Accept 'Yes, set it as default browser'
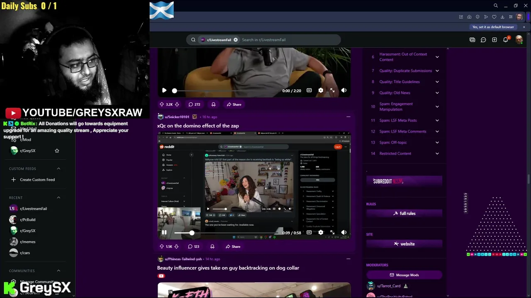Image resolution: width=531 pixels, height=298 pixels. pyautogui.click(x=493, y=27)
